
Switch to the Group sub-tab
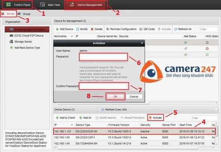tap(24, 14)
